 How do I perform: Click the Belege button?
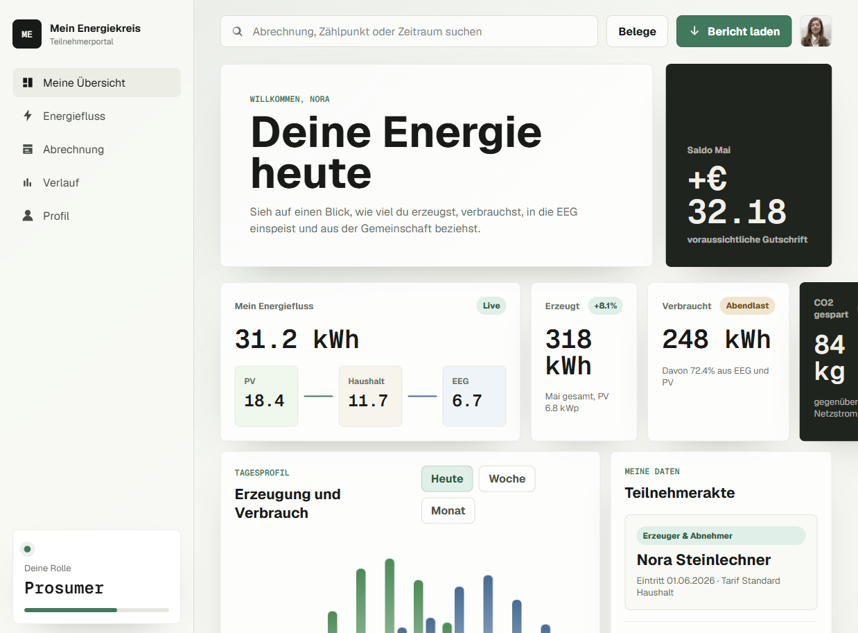coord(637,31)
